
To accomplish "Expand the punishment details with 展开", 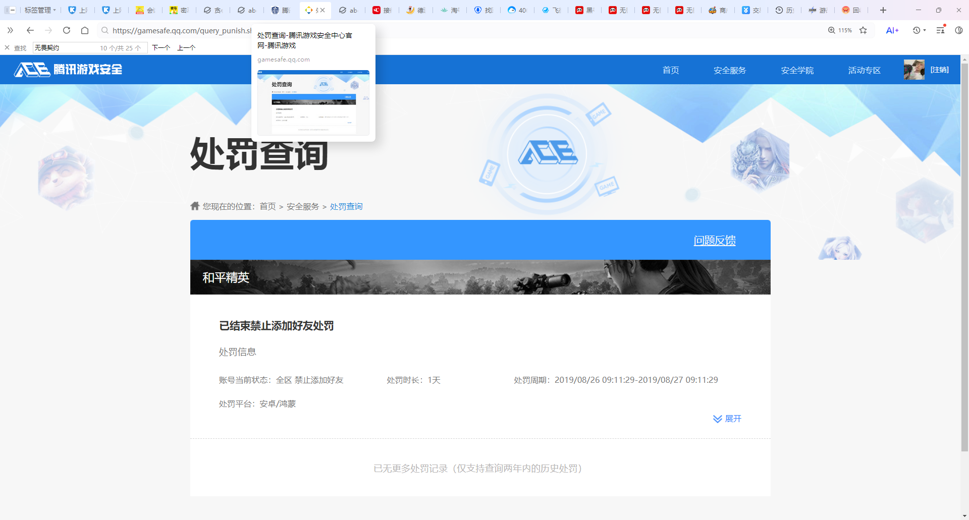I will click(727, 419).
